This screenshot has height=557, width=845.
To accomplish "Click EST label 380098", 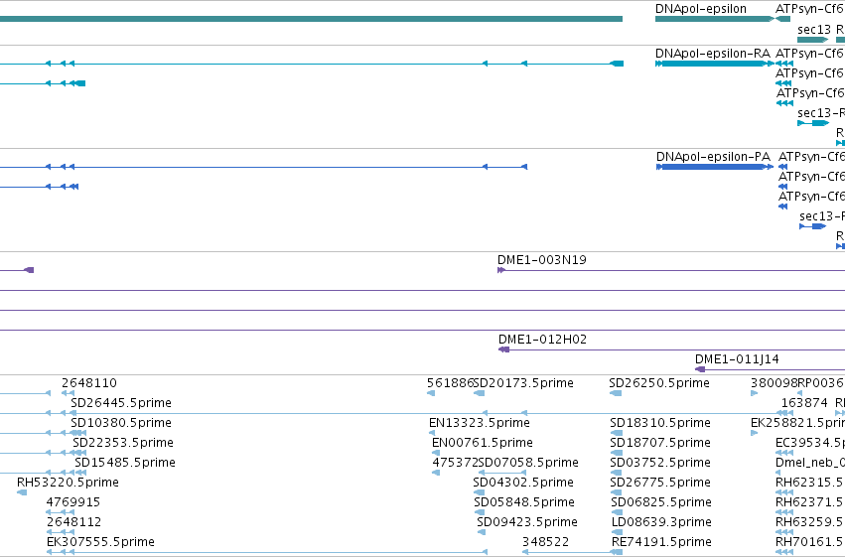I will (774, 383).
